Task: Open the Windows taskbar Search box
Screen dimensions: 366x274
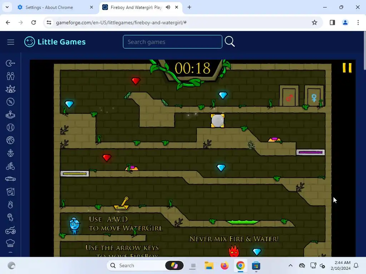Action: 145,265
